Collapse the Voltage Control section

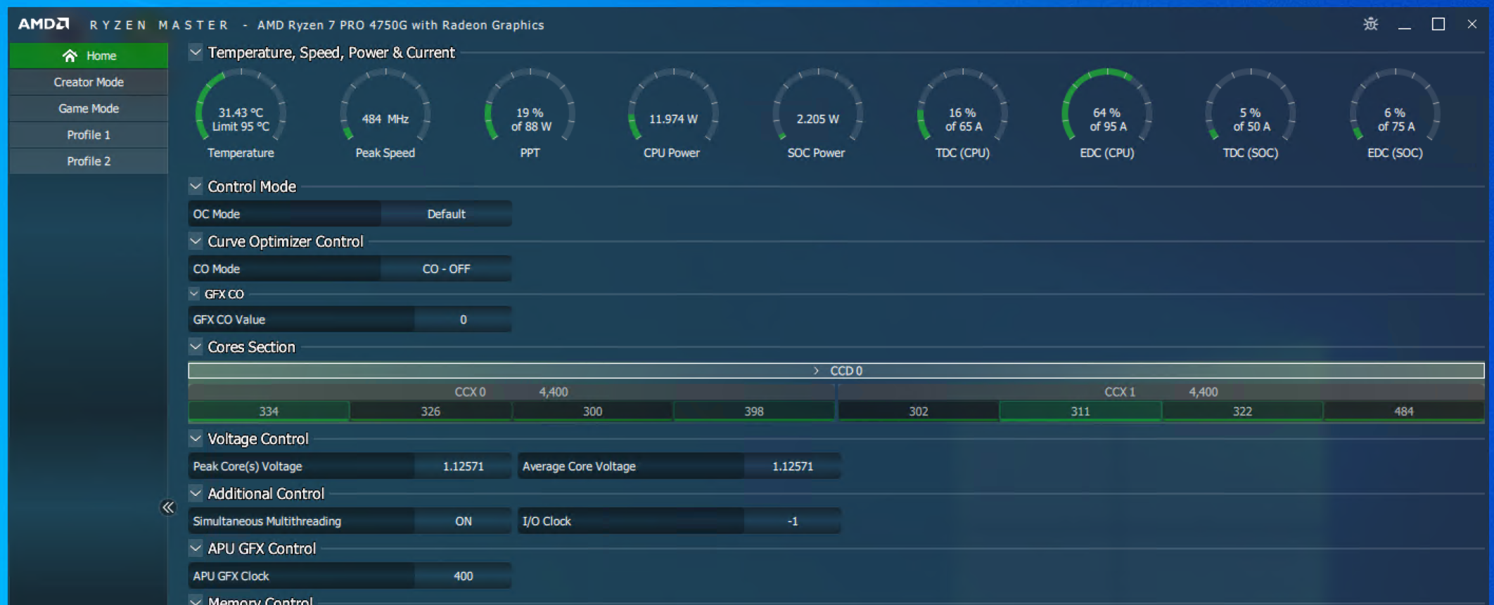coord(196,438)
